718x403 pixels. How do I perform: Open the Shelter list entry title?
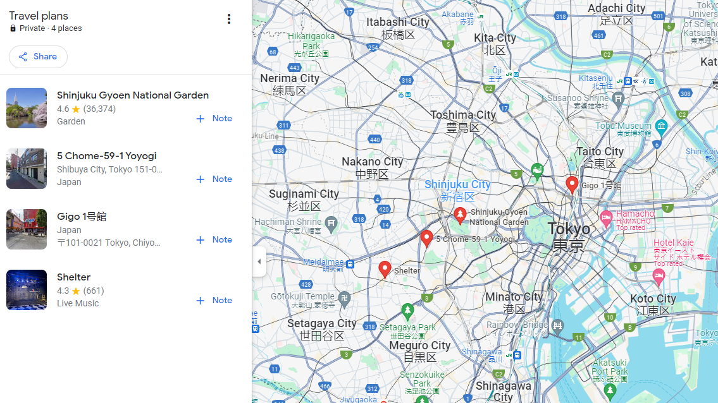coord(74,277)
